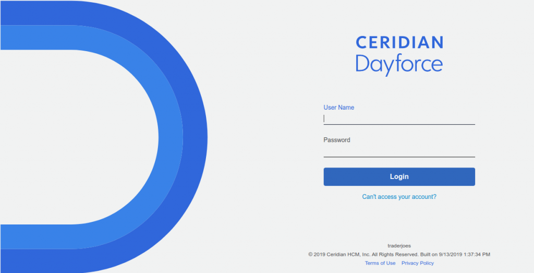534x273 pixels.
Task: Click the CERIDIAN logo wordmark
Action: pyautogui.click(x=399, y=42)
